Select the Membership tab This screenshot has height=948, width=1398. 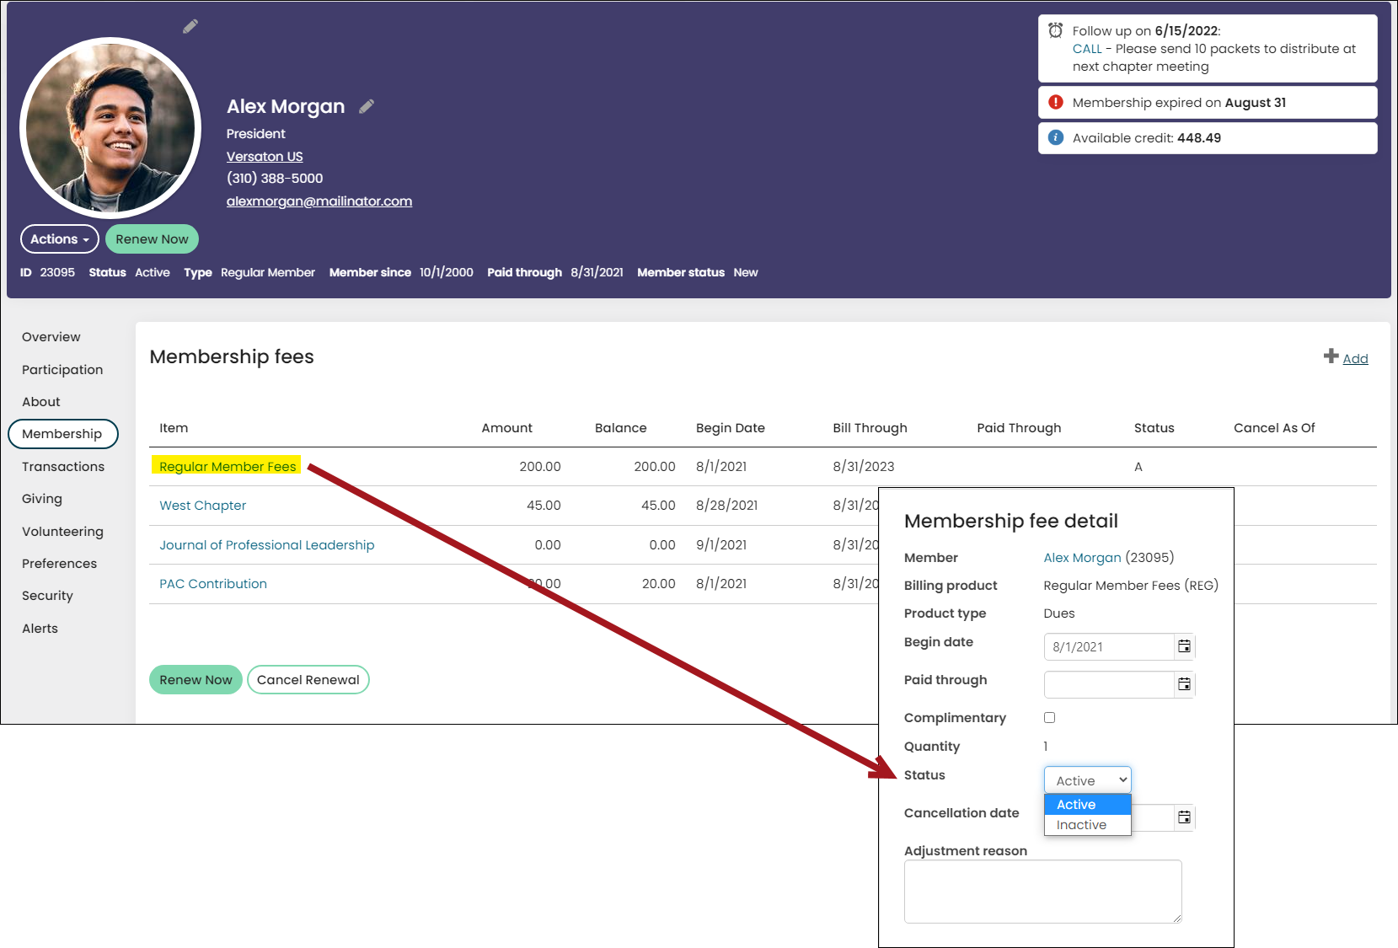[x=63, y=434]
